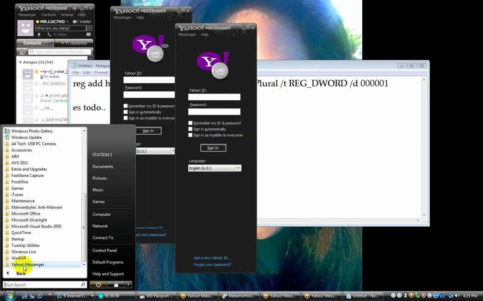The image size is (483, 301).
Task: Click the add contact icon
Action: [x=22, y=52]
